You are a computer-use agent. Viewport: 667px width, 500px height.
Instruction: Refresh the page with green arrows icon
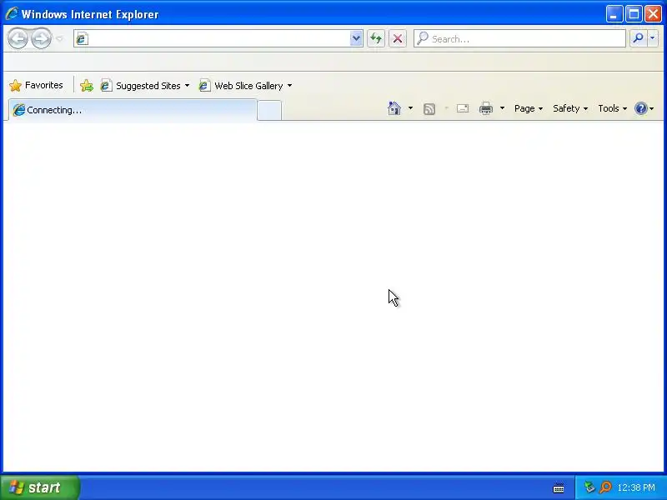tap(376, 38)
